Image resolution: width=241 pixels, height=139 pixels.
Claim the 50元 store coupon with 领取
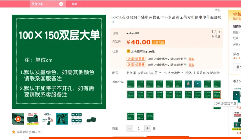tap(191, 59)
